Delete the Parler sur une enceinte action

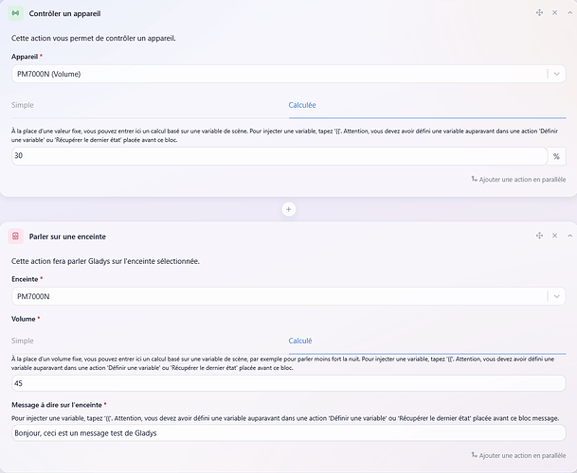[554, 236]
